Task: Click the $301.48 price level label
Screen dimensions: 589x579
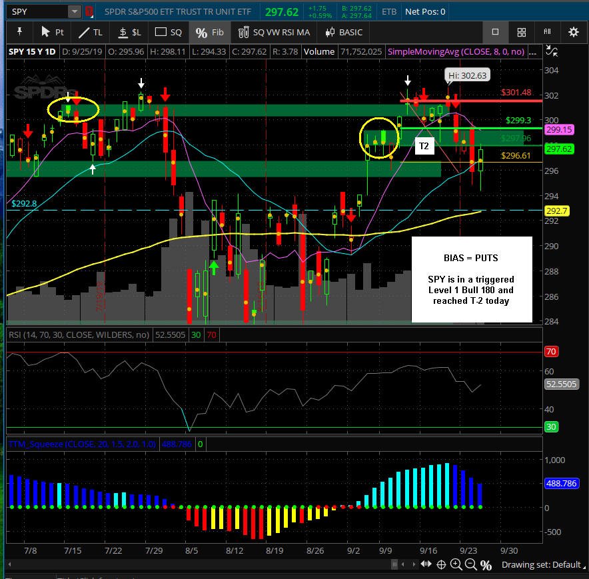Action: pos(516,92)
